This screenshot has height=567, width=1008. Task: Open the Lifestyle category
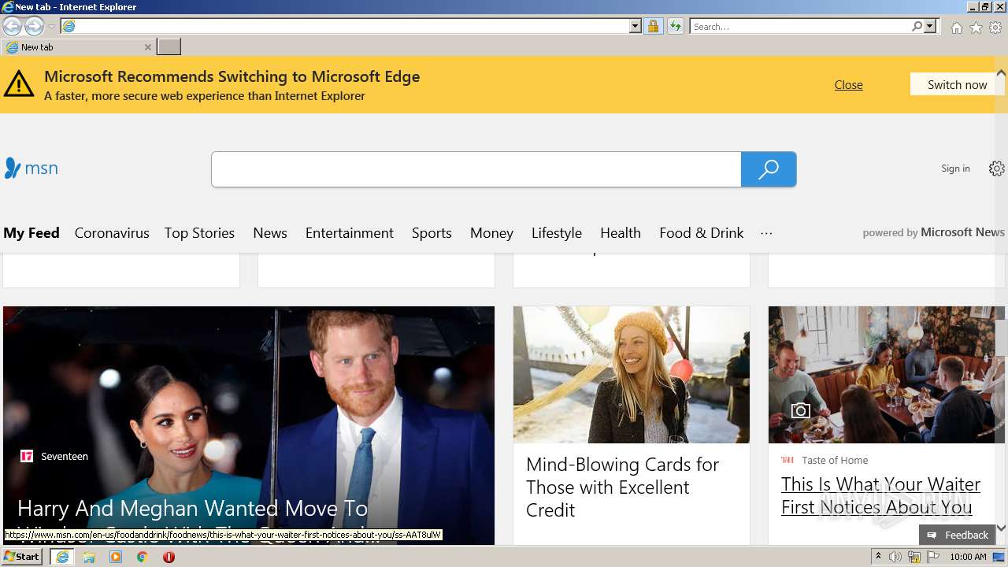pyautogui.click(x=557, y=233)
